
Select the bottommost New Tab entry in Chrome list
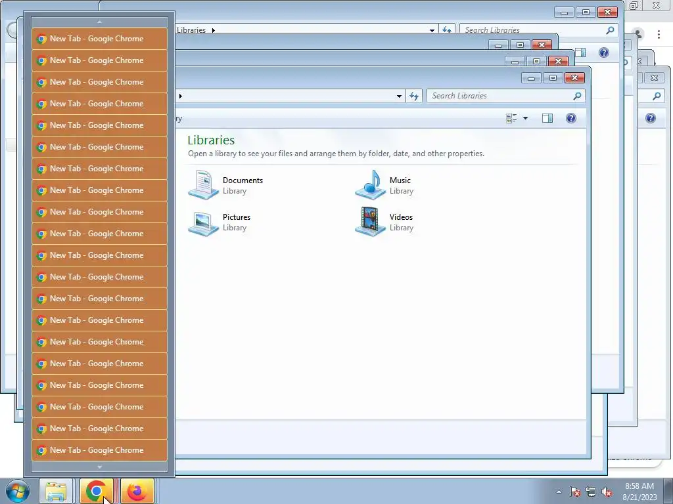click(x=99, y=450)
